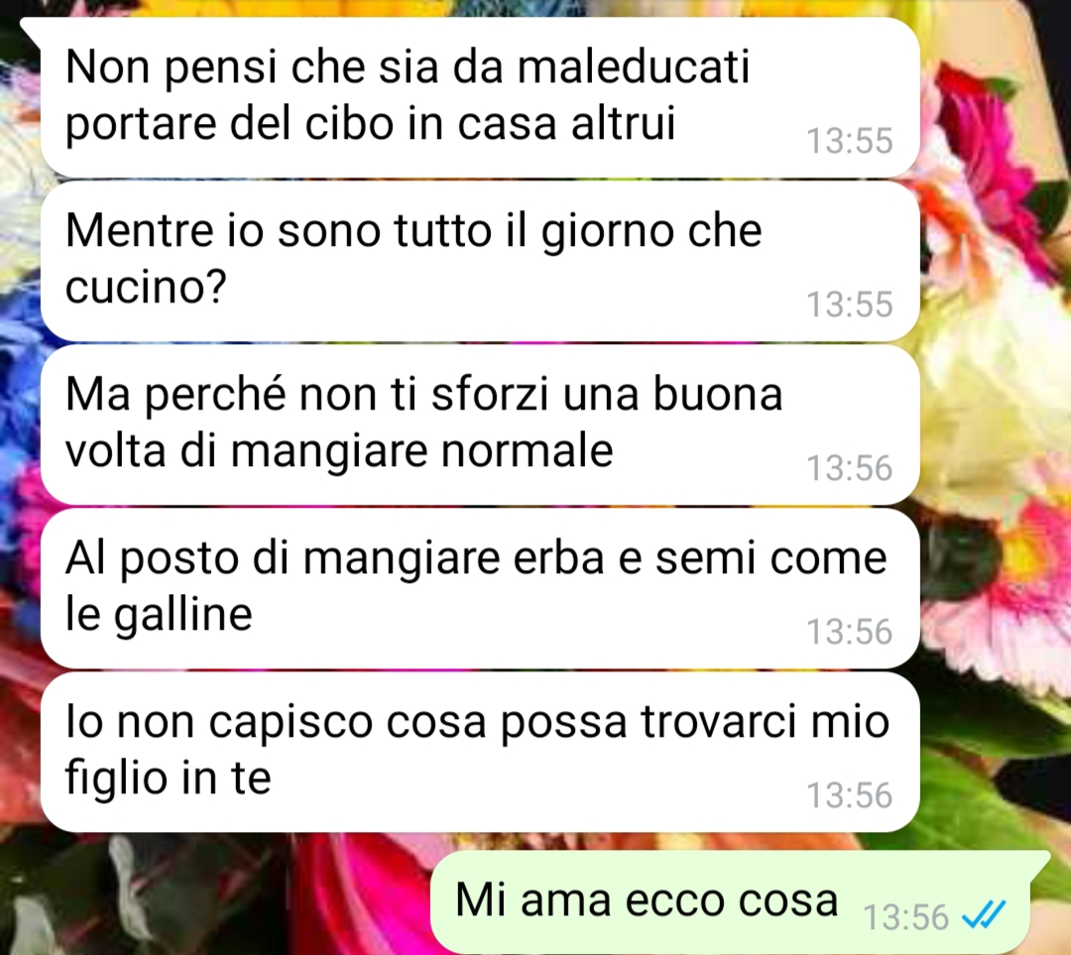Tap the word 'cucino?' in second message

[146, 287]
